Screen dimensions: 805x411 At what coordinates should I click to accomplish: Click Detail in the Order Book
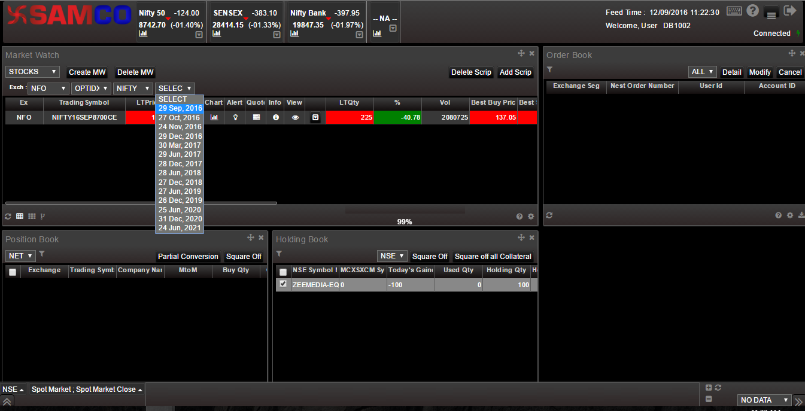coord(732,72)
